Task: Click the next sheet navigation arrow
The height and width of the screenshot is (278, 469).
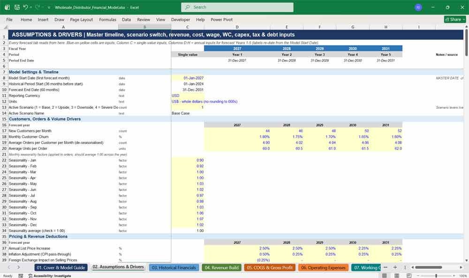Action: pyautogui.click(x=19, y=267)
